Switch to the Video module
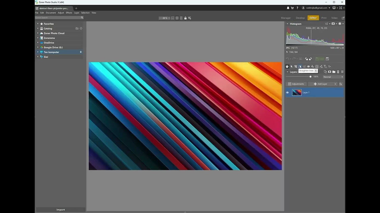The width and height of the screenshot is (380, 213). [334, 18]
